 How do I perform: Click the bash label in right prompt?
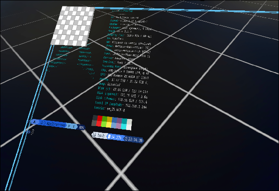click(101, 135)
